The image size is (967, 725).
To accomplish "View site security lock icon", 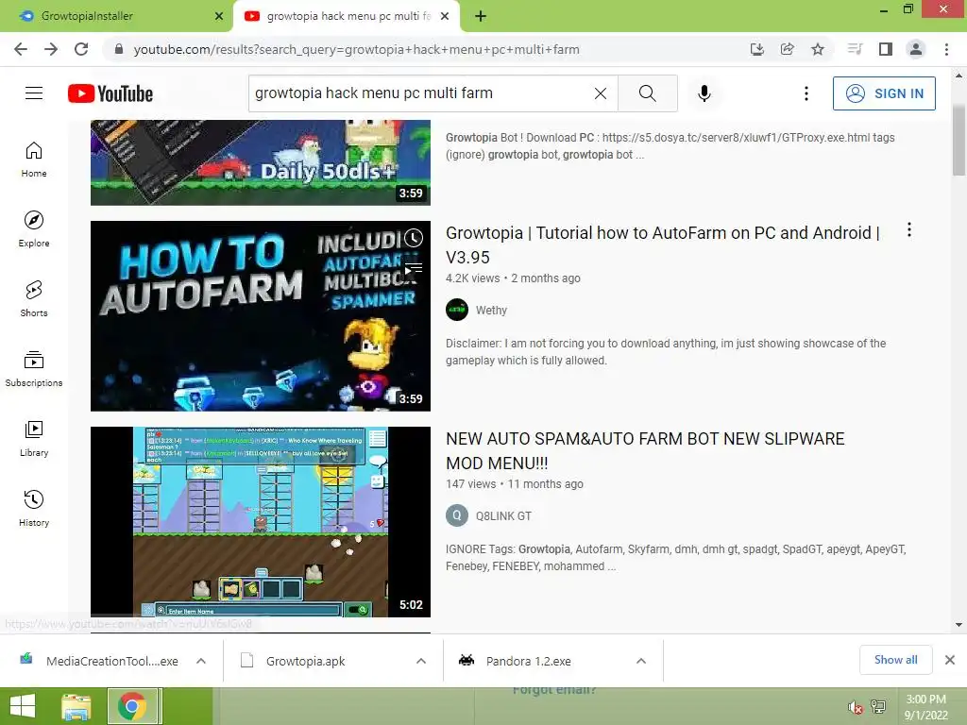I will (119, 49).
